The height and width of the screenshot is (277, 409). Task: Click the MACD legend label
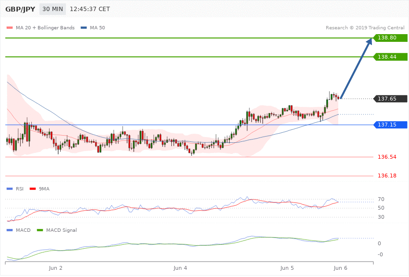pyautogui.click(x=23, y=230)
